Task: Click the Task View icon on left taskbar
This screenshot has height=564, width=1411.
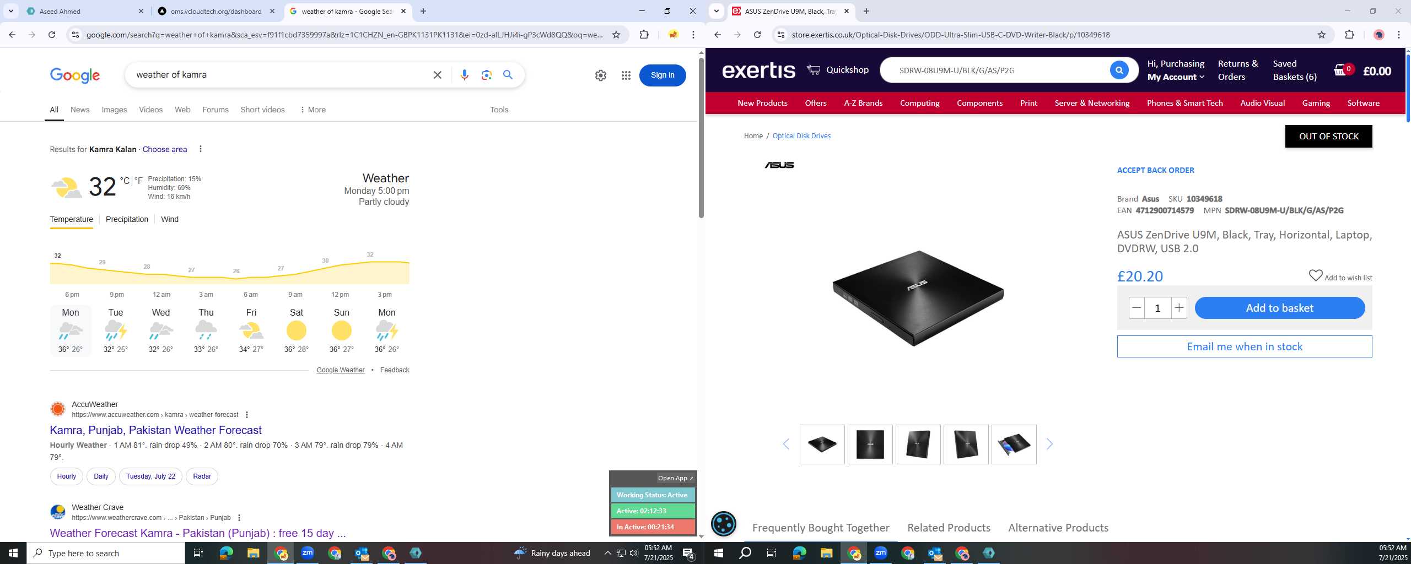Action: click(198, 553)
